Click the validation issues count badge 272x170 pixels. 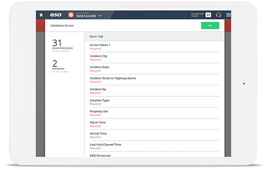click(x=208, y=15)
